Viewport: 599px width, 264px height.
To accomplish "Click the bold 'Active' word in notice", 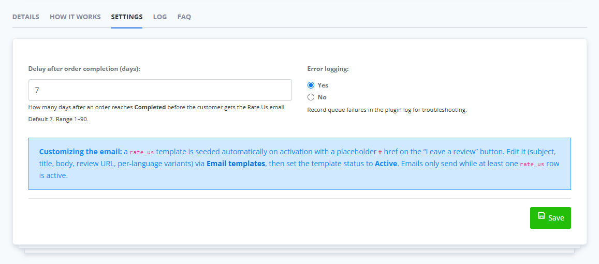I will pyautogui.click(x=386, y=164).
